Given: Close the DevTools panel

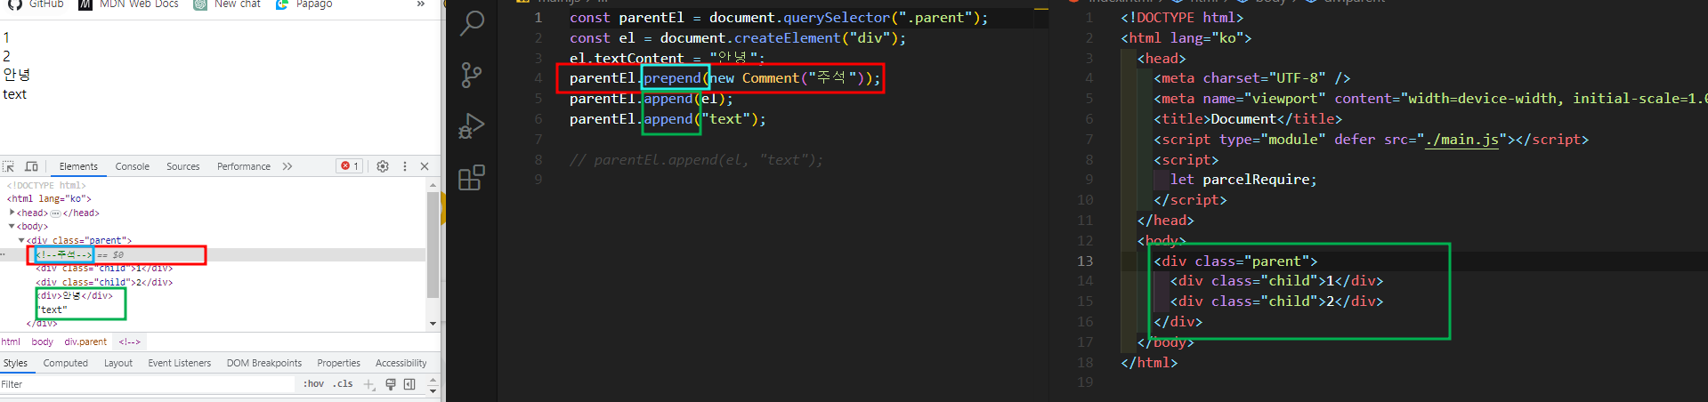Looking at the screenshot, I should point(425,166).
